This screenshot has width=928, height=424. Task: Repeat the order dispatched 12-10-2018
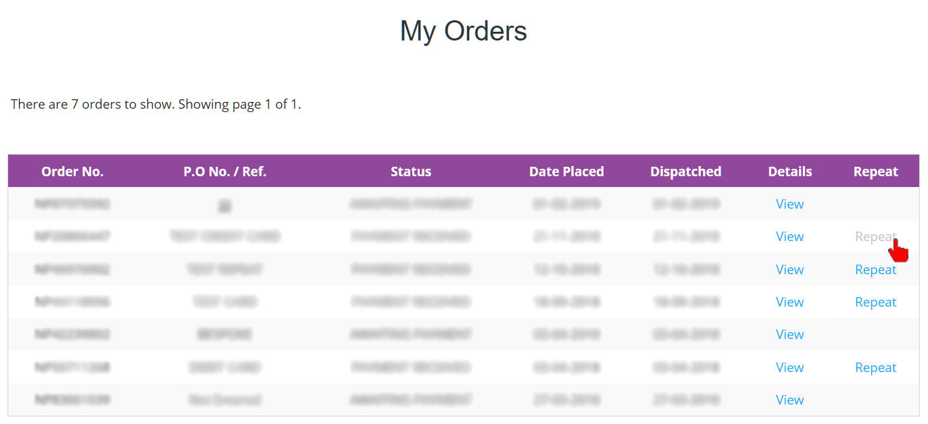click(x=875, y=269)
